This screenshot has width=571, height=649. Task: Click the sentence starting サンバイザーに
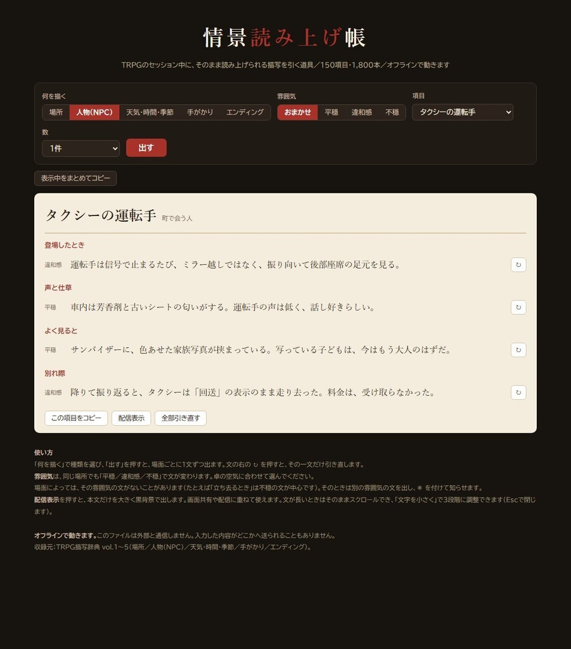point(260,350)
